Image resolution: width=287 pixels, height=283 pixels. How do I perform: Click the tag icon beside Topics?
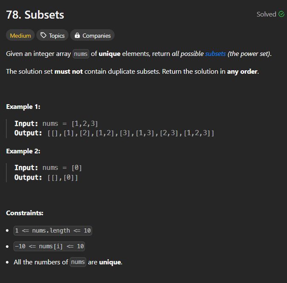pyautogui.click(x=44, y=35)
